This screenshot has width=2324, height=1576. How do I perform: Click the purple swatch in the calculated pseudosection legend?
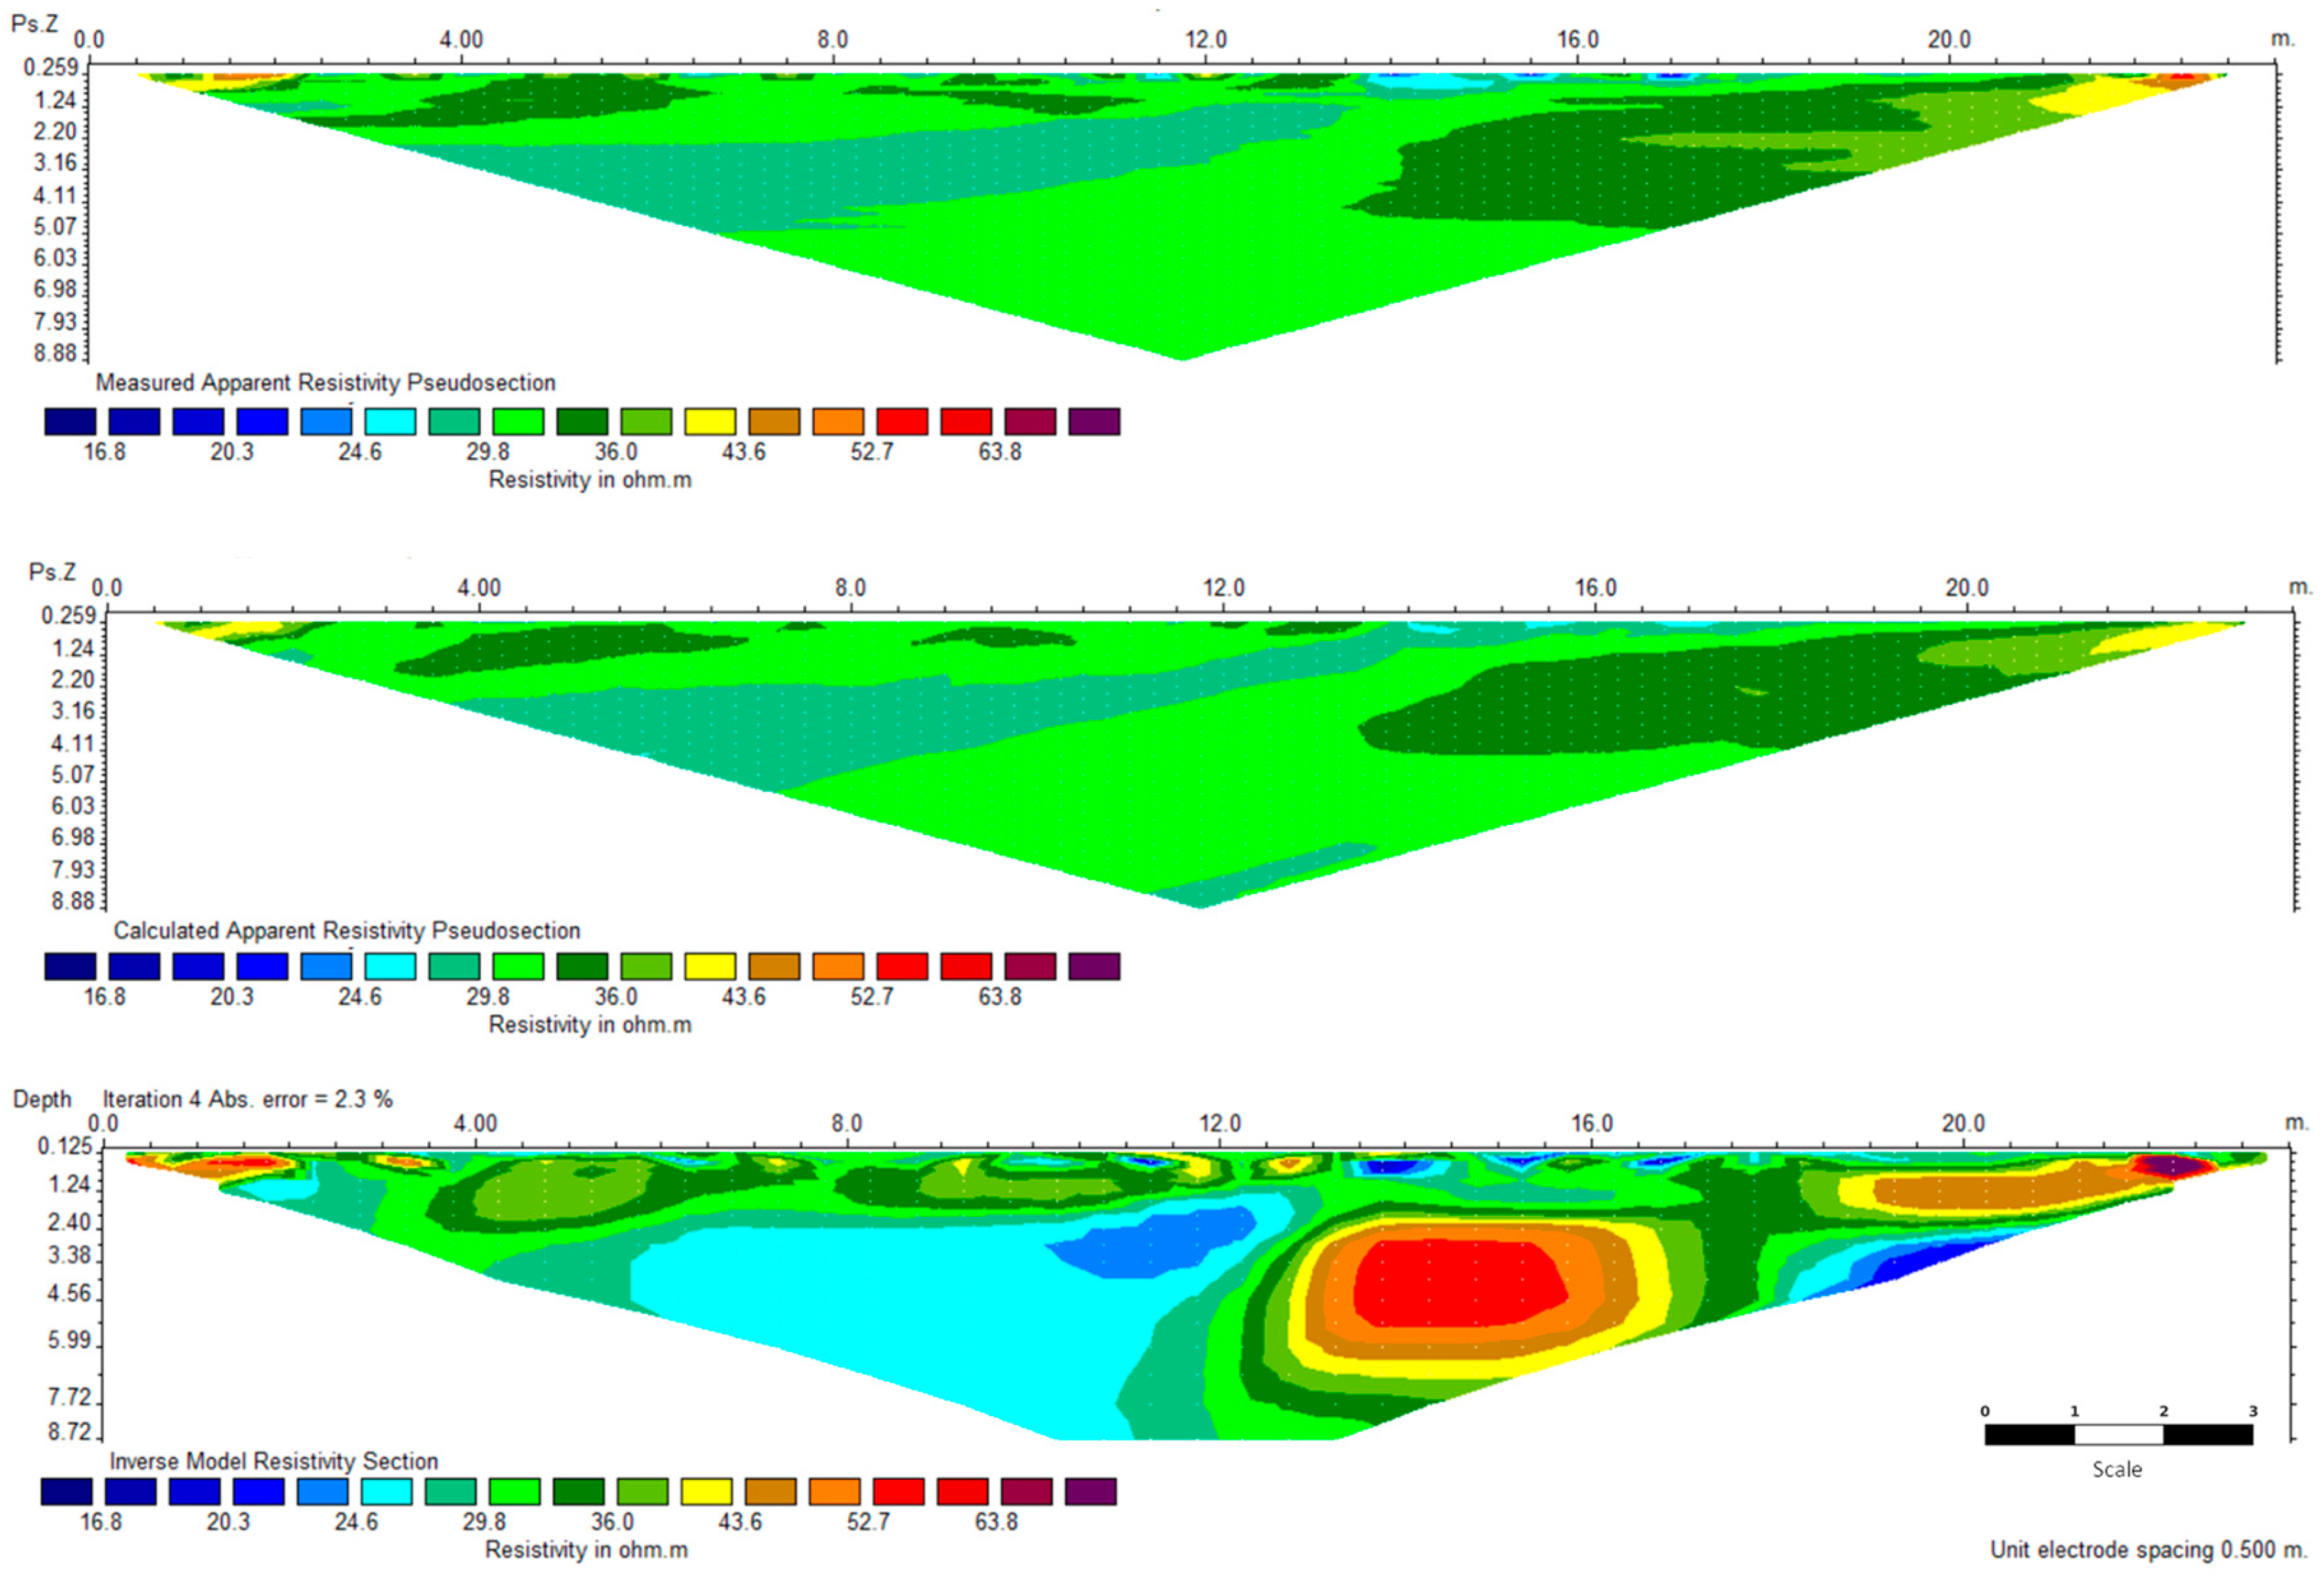tap(1094, 966)
